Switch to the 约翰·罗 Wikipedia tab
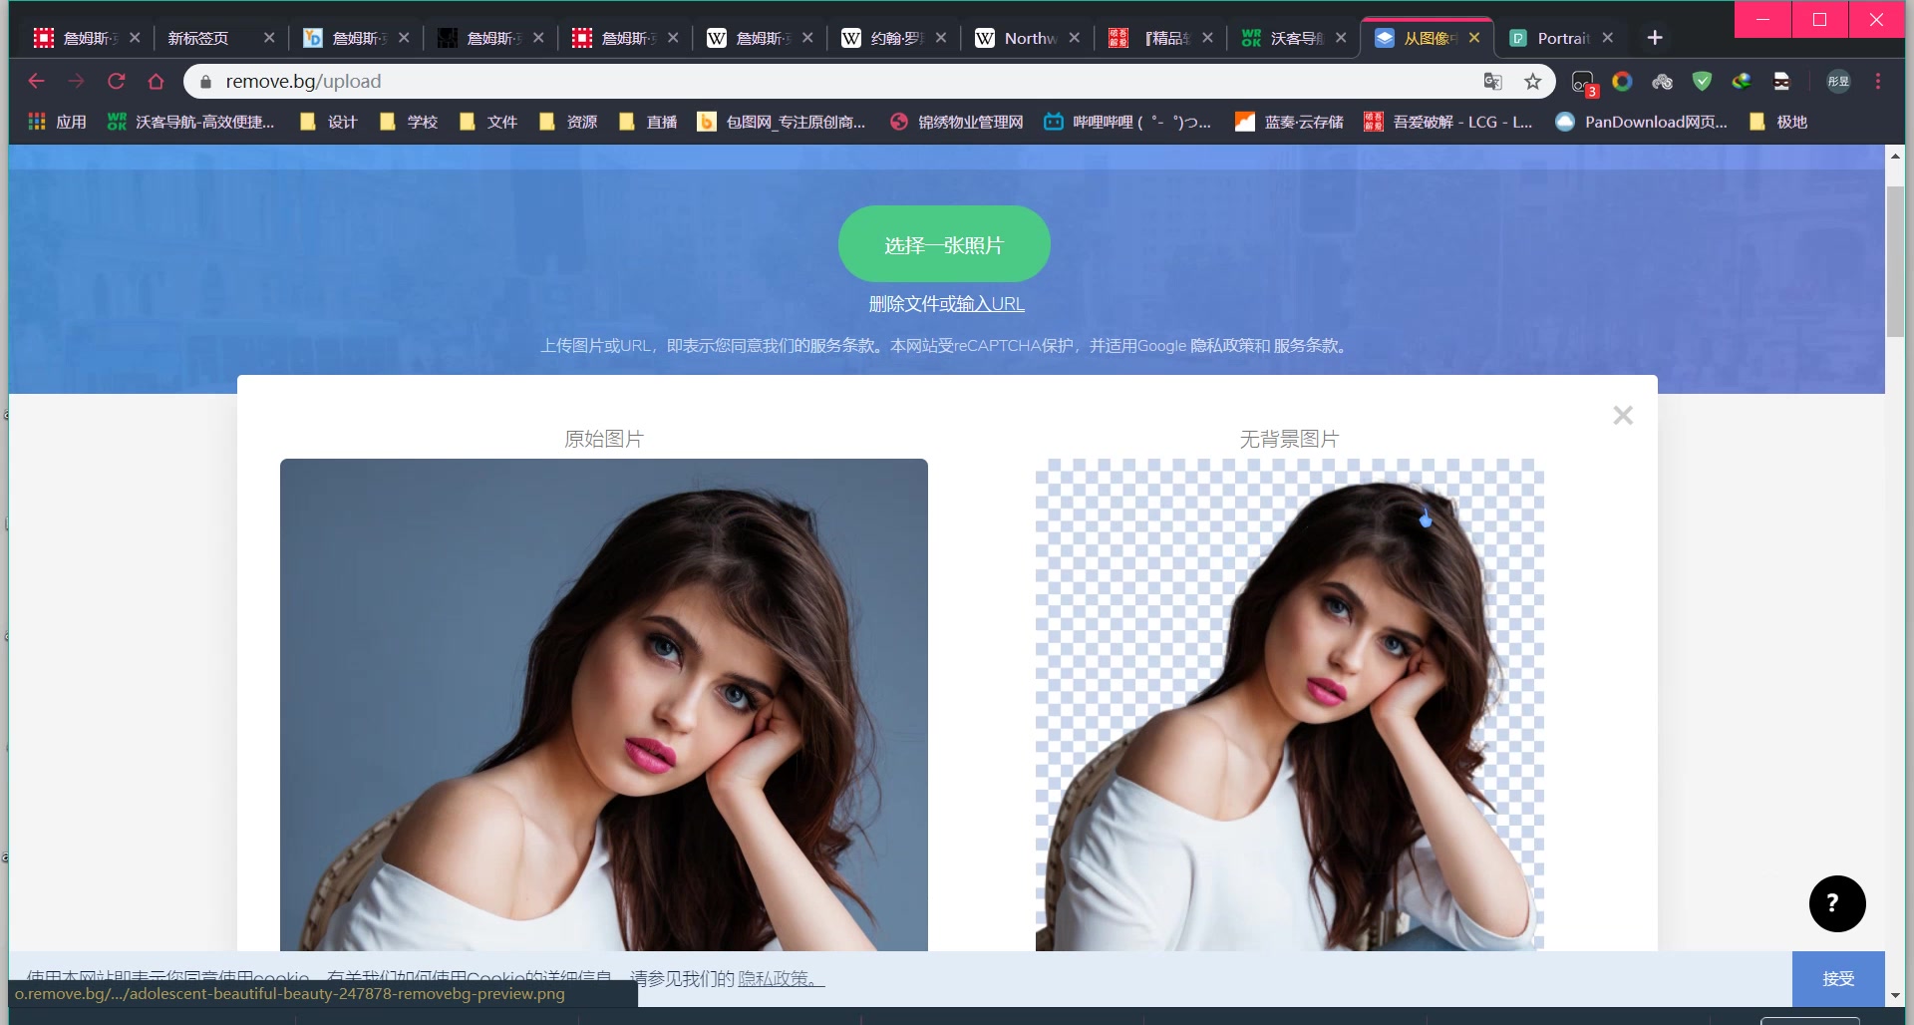Viewport: 1914px width, 1025px height. pyautogui.click(x=894, y=38)
